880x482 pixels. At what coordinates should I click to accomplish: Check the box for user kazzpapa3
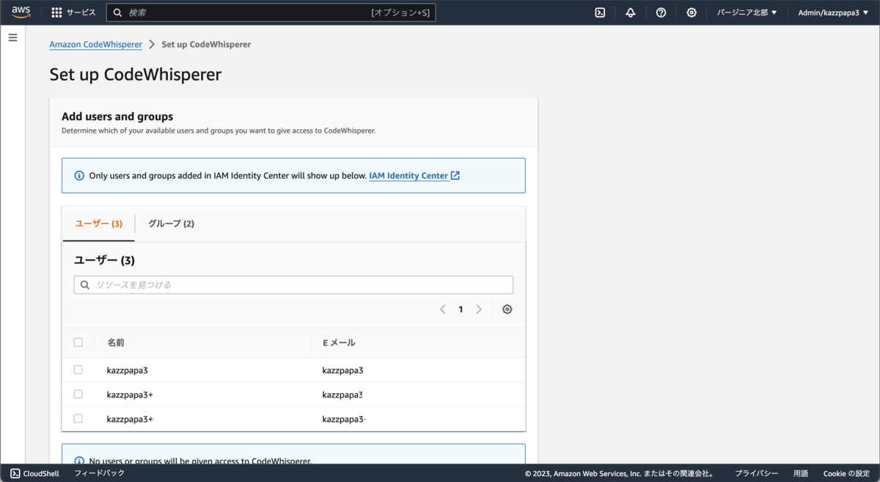[x=78, y=370]
